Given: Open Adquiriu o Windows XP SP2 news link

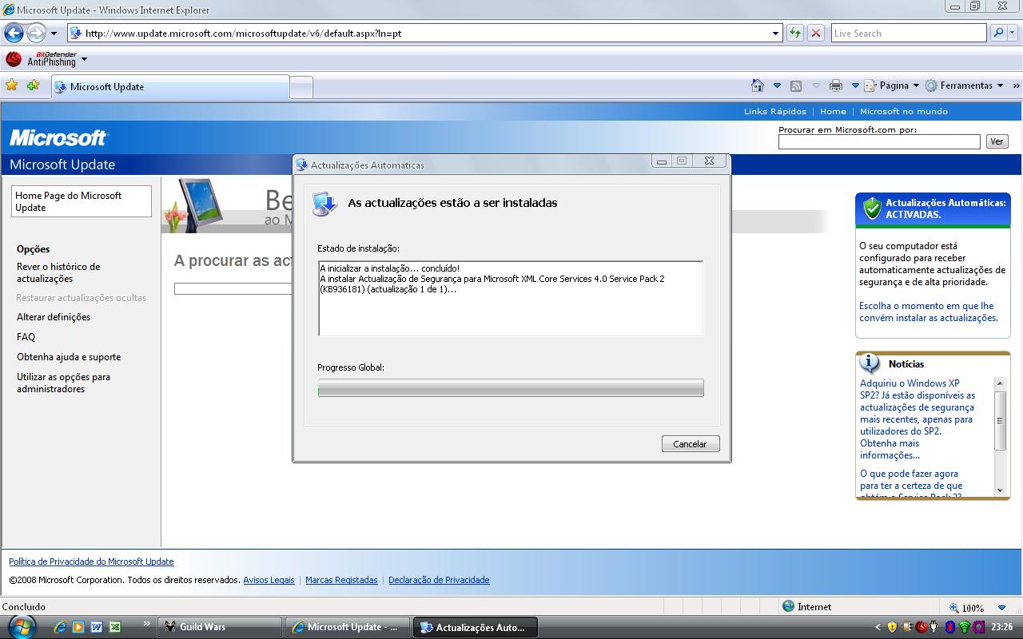Looking at the screenshot, I should (x=918, y=419).
